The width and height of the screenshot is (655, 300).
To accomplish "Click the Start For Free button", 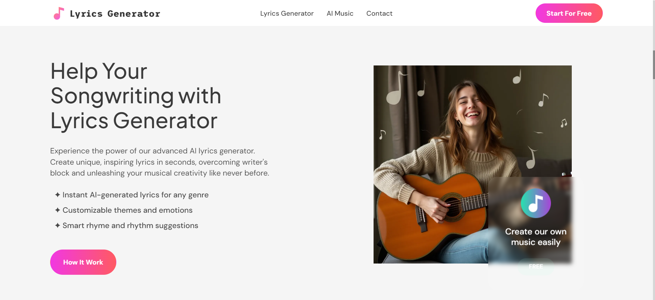I will (x=569, y=13).
